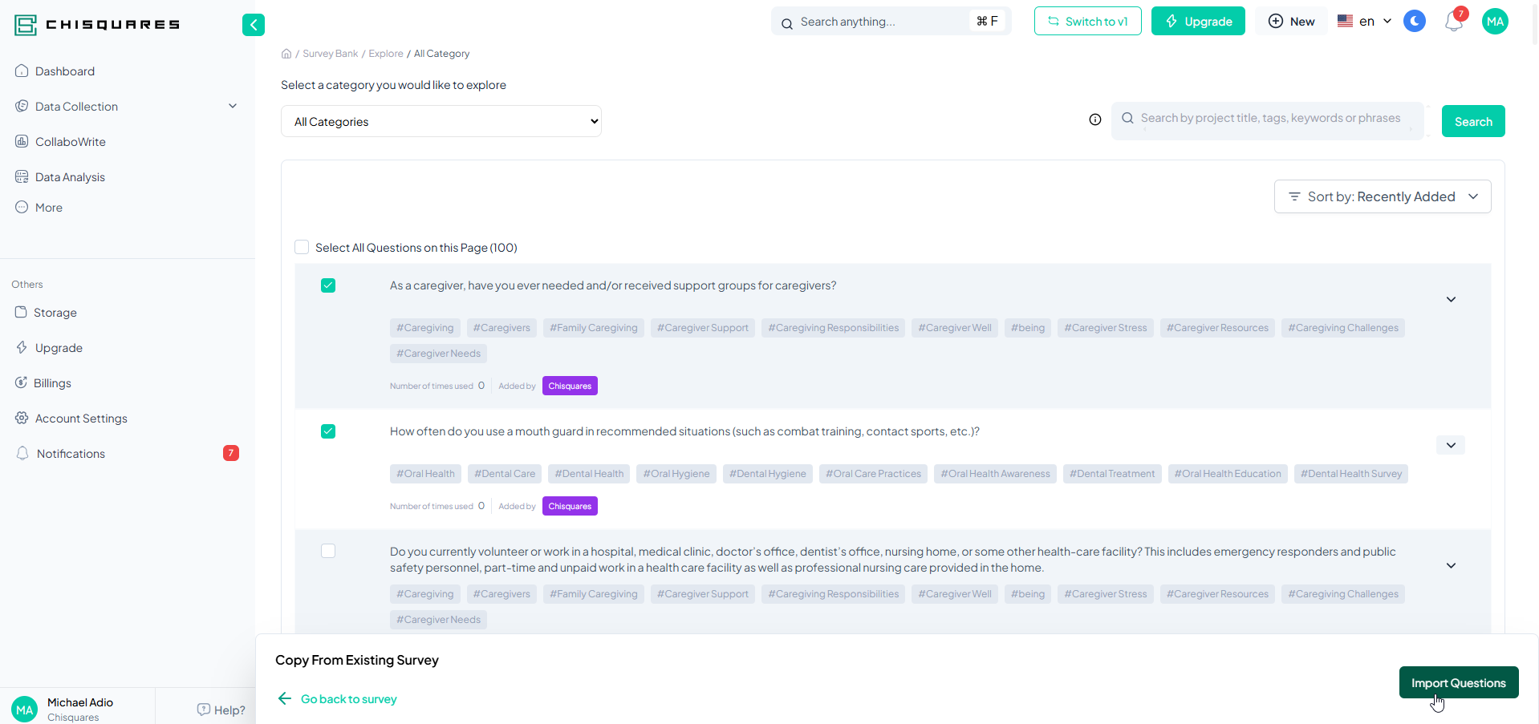Viewport: 1539px width, 724px height.
Task: Click the MA profile avatar in the top bar
Action: pos(1494,22)
